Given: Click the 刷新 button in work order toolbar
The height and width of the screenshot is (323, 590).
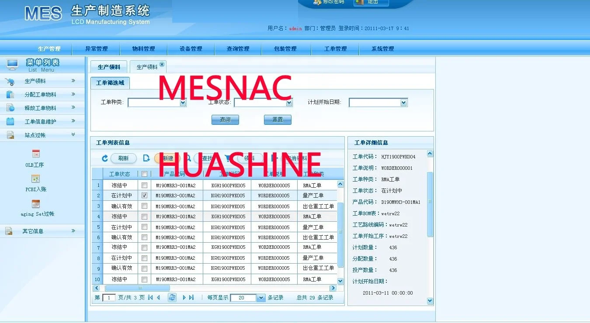Looking at the screenshot, I should (123, 158).
